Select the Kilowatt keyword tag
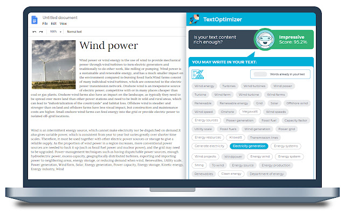The image size is (345, 215). coord(236,138)
